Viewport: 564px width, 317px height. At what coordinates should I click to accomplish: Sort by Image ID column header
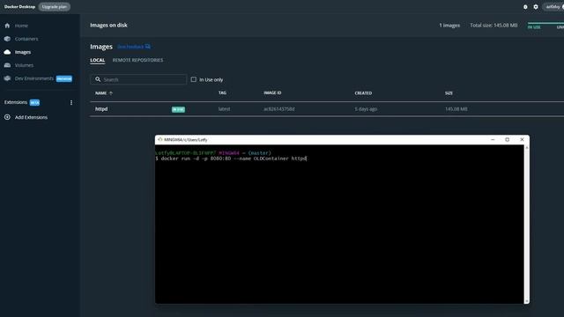pyautogui.click(x=272, y=92)
